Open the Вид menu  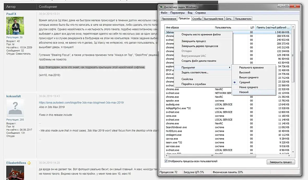click(190, 13)
